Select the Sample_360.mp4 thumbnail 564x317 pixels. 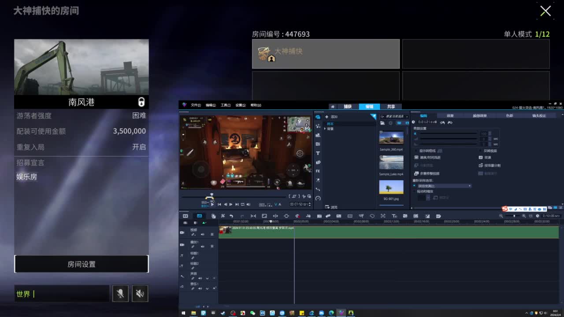tap(391, 138)
